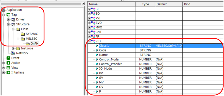The height and width of the screenshot is (96, 224).
Task: Expand the CNT structure row
Action: click(x=89, y=32)
